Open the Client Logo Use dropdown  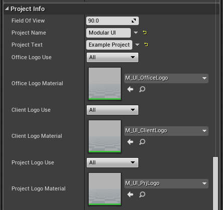click(112, 110)
